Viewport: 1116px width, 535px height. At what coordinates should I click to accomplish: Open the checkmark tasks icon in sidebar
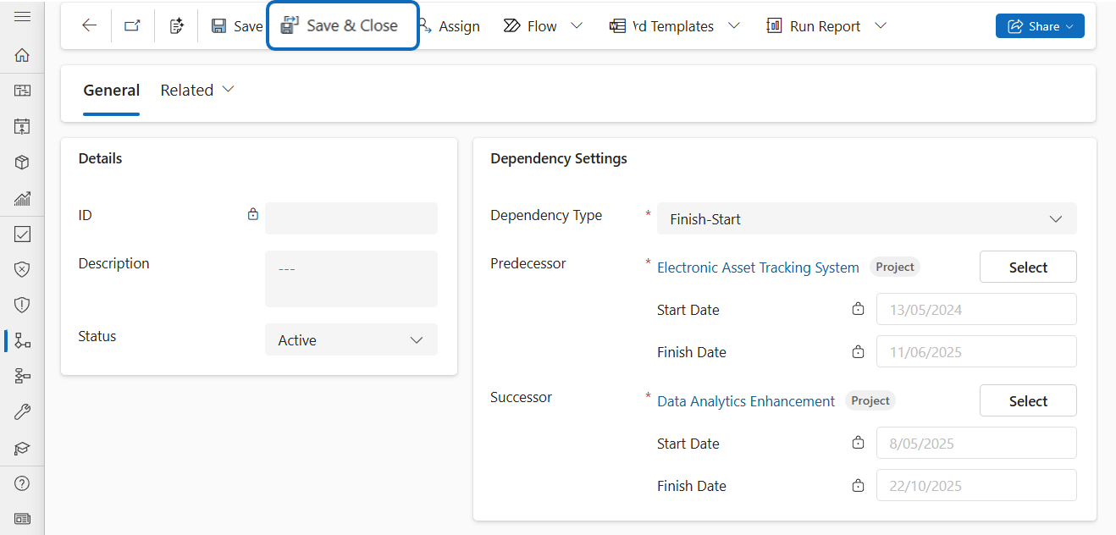tap(23, 234)
